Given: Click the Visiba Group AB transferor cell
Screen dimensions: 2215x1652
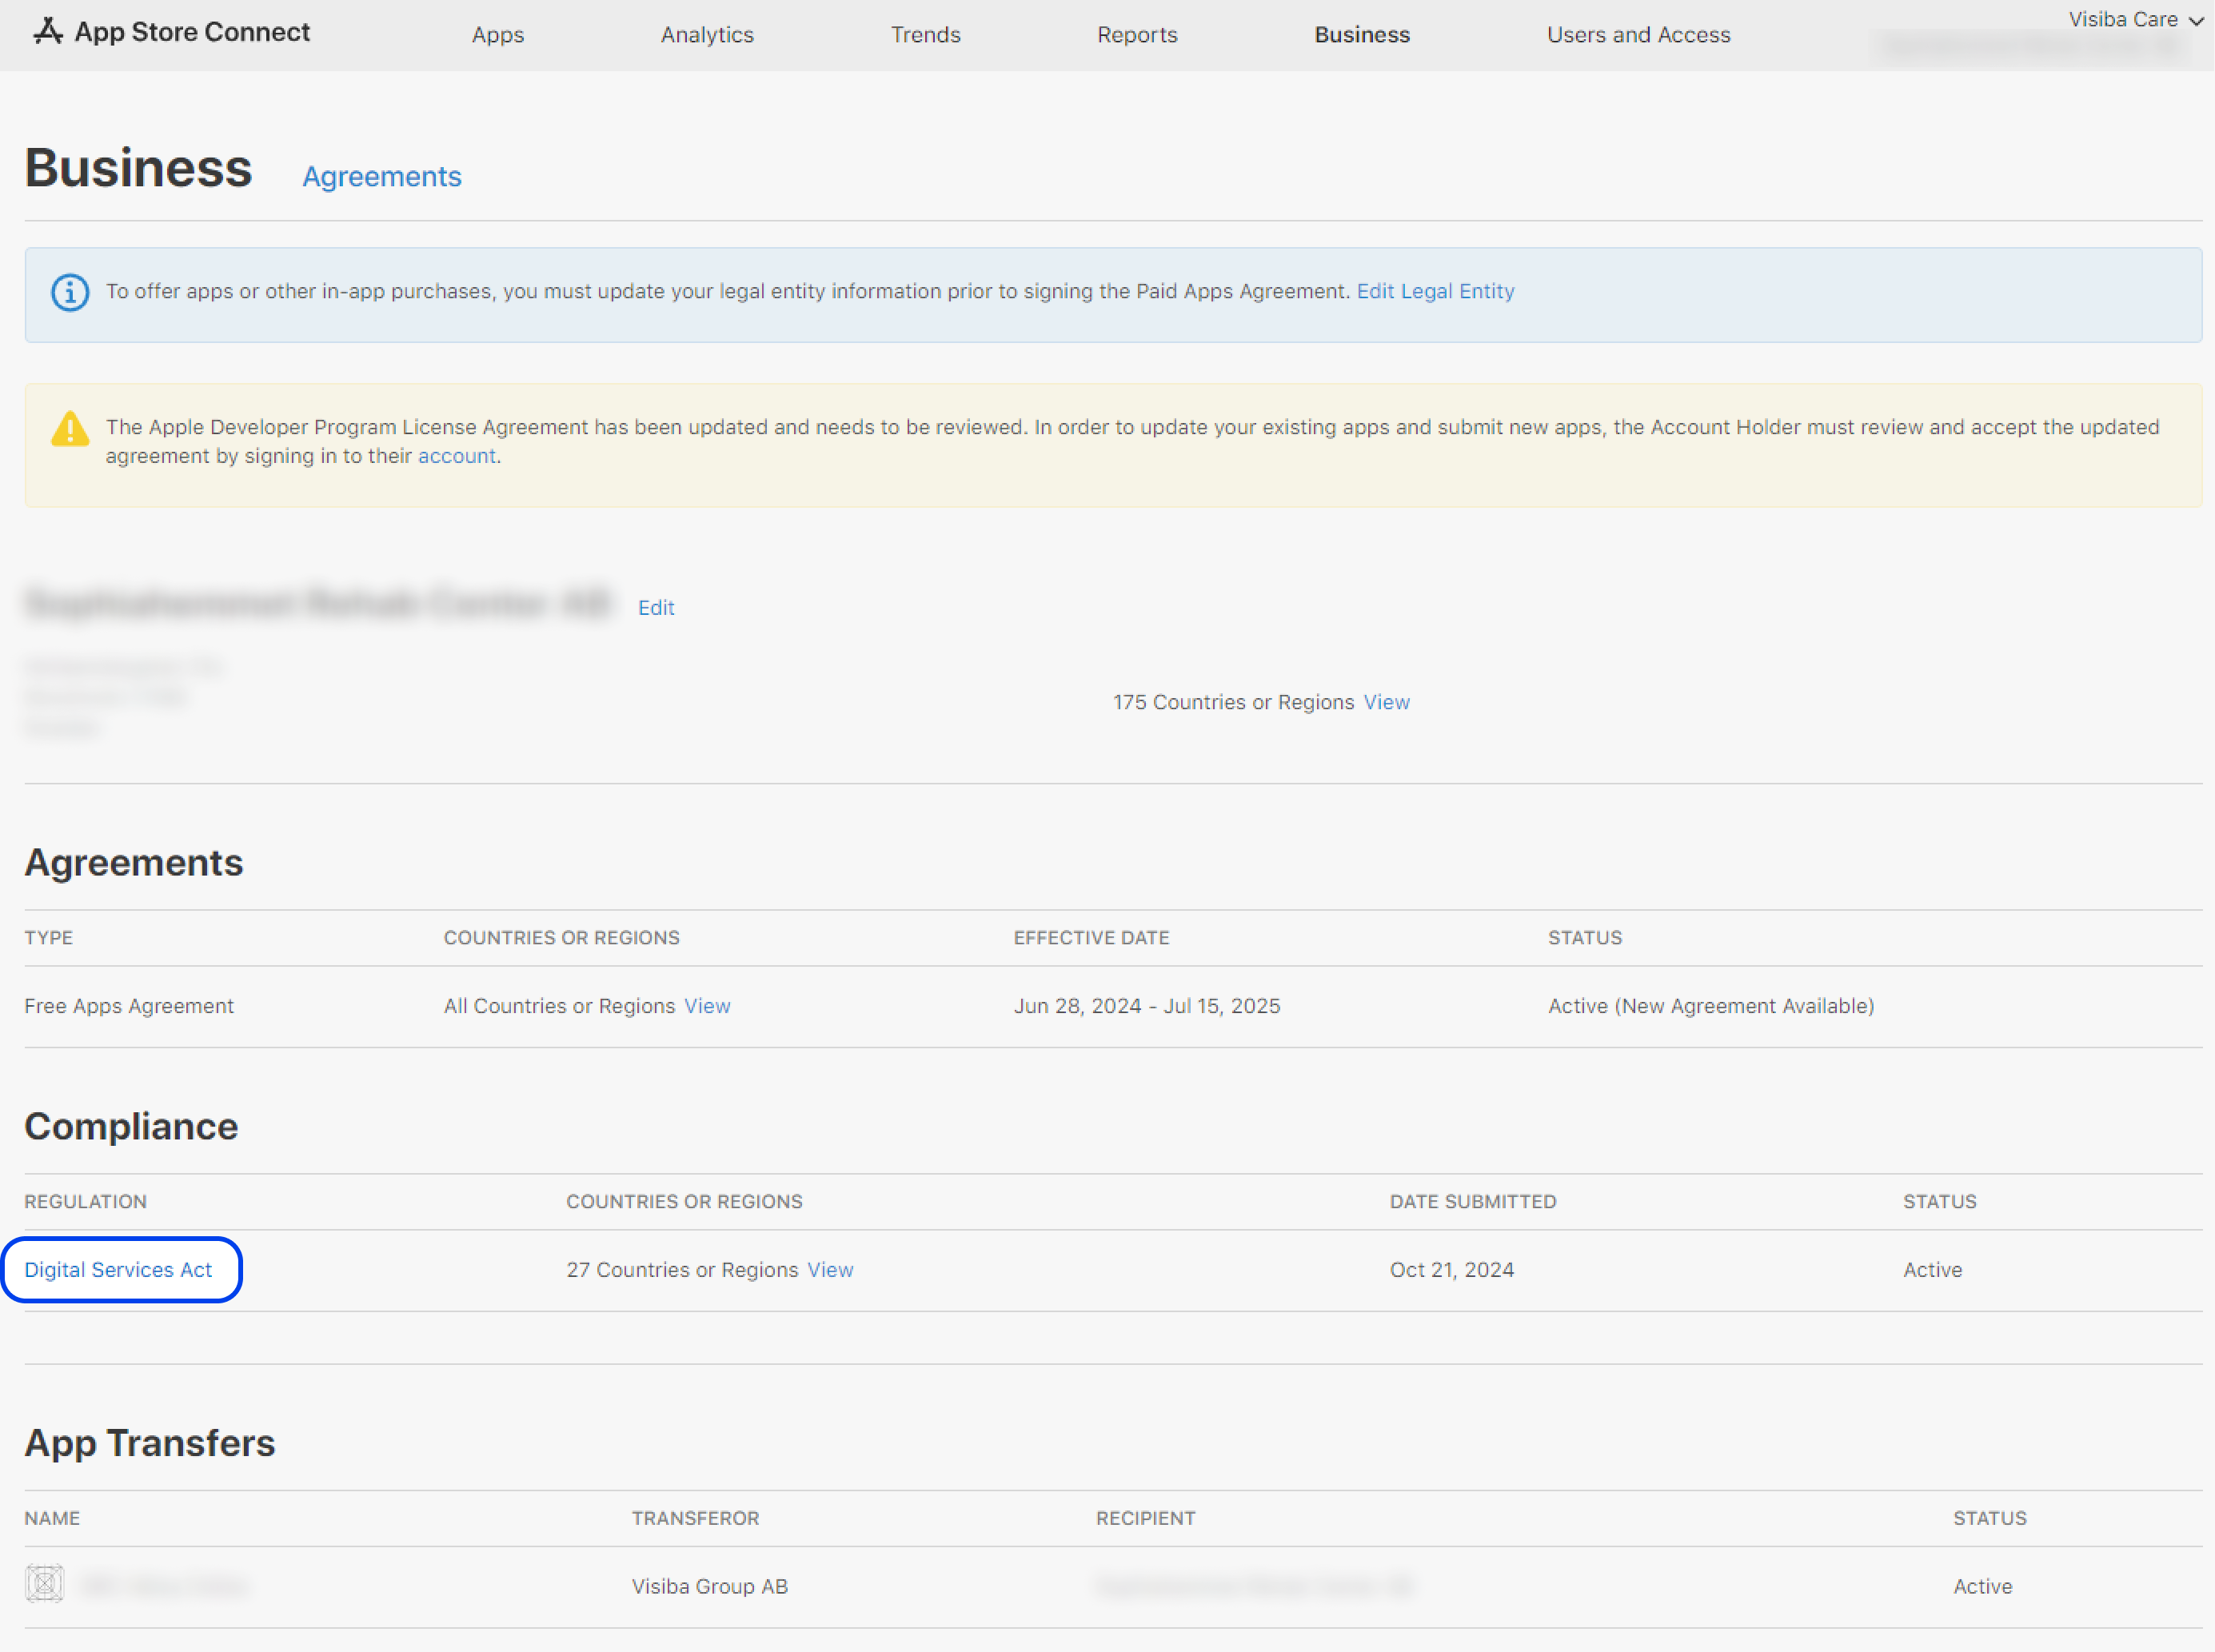Looking at the screenshot, I should [x=709, y=1586].
